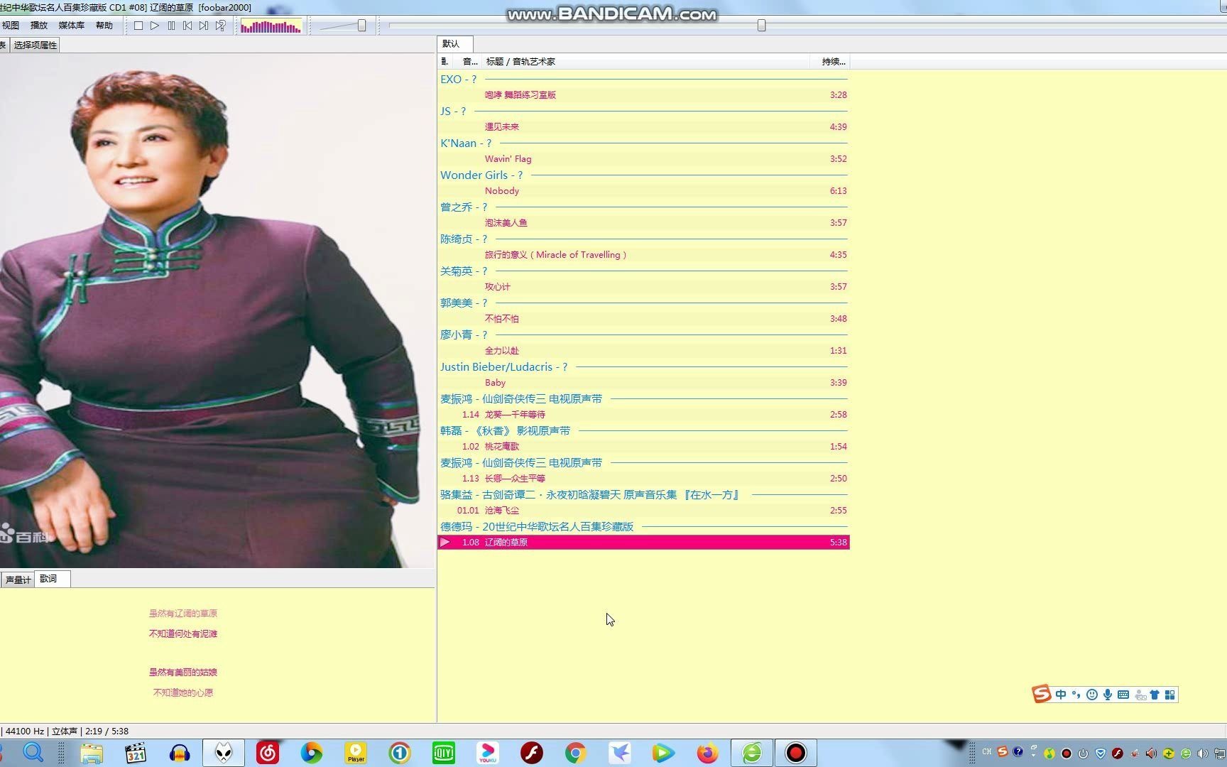Screen dimensions: 1227x767
Task: Open Sogou IME skin shirt icon
Action: pos(1155,695)
